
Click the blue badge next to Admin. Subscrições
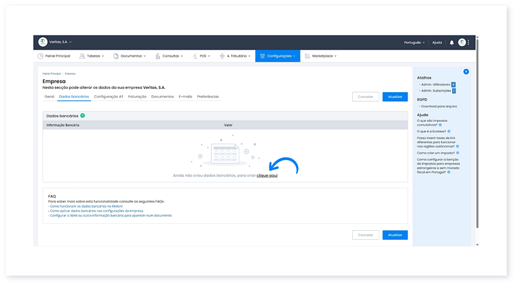click(454, 91)
